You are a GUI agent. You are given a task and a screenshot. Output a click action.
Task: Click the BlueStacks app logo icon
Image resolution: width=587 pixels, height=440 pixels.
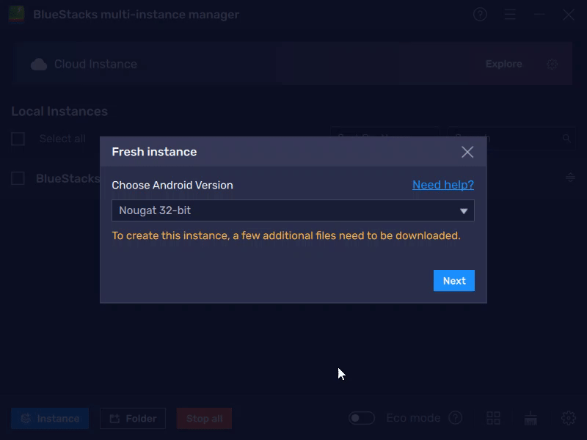tap(16, 14)
